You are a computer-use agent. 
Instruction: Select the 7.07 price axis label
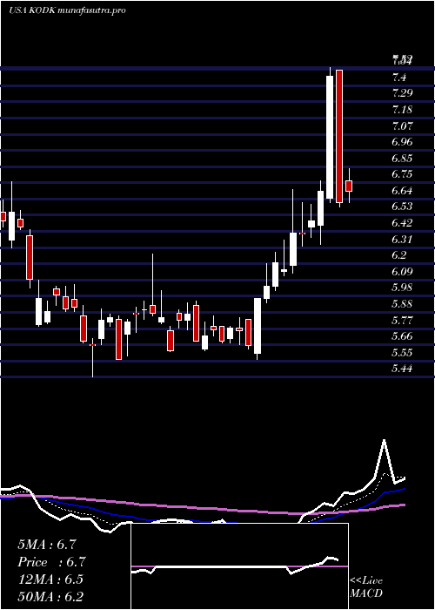(x=402, y=126)
